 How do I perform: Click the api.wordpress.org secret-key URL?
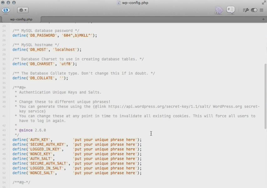159,107
